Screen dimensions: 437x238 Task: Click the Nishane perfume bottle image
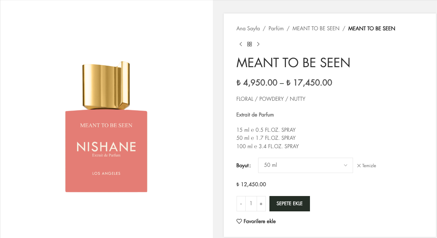click(106, 128)
